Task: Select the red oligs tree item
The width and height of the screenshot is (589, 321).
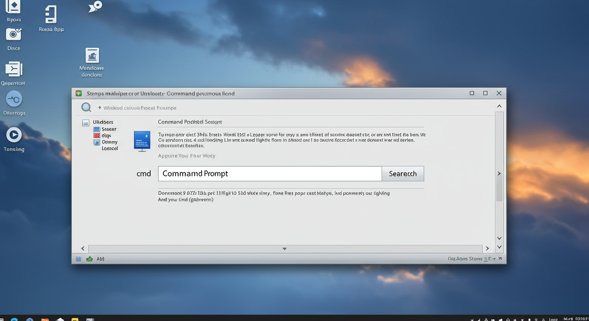Action: (x=106, y=135)
